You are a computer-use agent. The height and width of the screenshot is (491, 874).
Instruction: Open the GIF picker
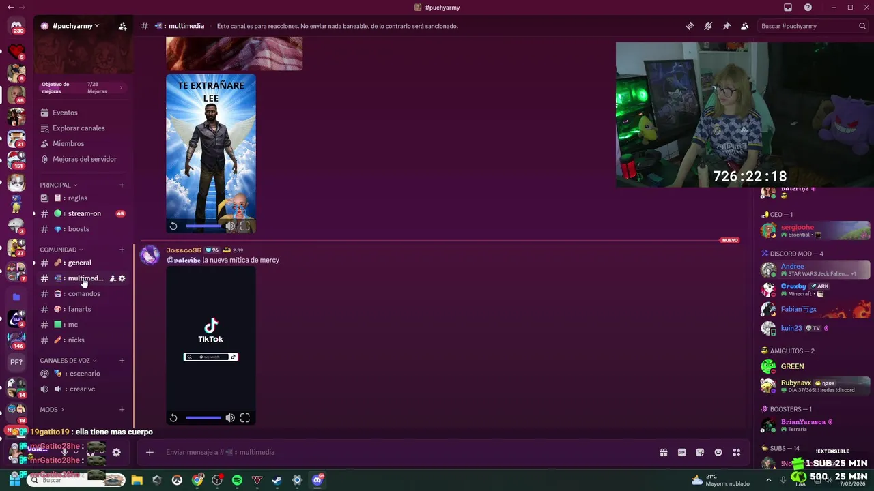(x=681, y=452)
